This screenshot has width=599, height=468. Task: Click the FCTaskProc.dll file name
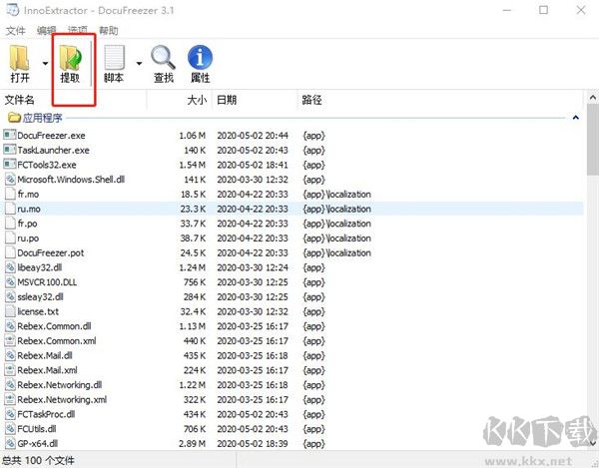46,414
